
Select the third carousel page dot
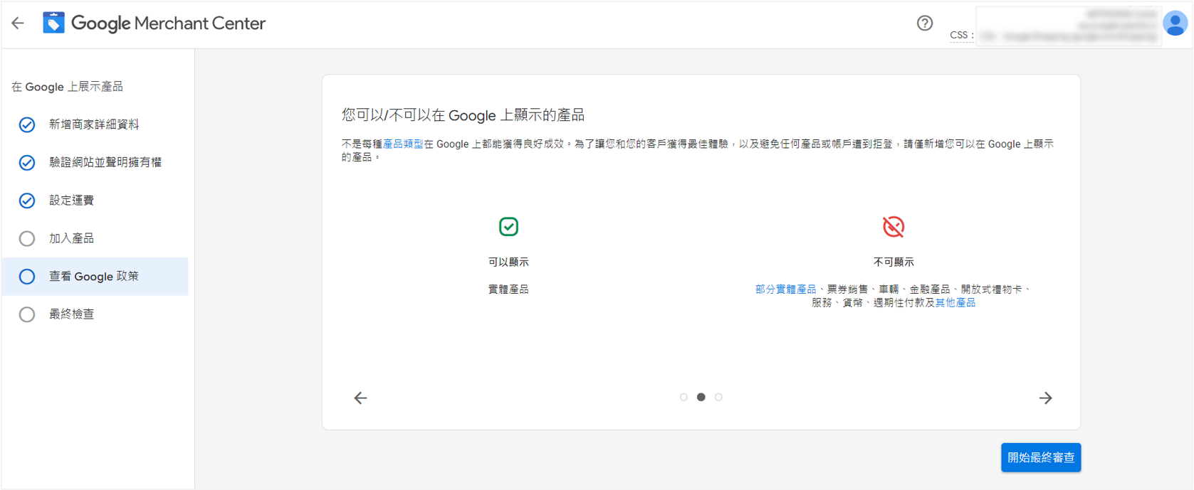[718, 398]
